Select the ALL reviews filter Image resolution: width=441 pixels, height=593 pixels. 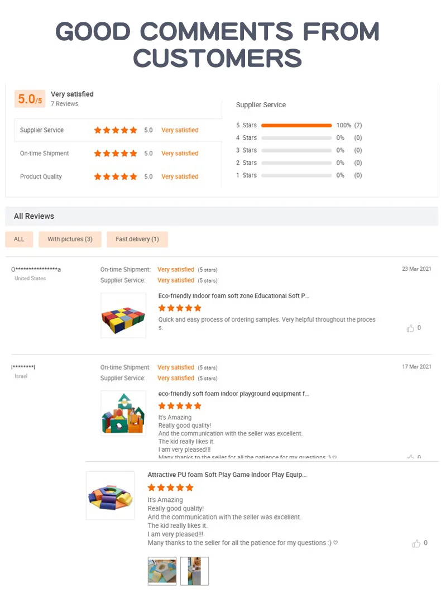19,239
